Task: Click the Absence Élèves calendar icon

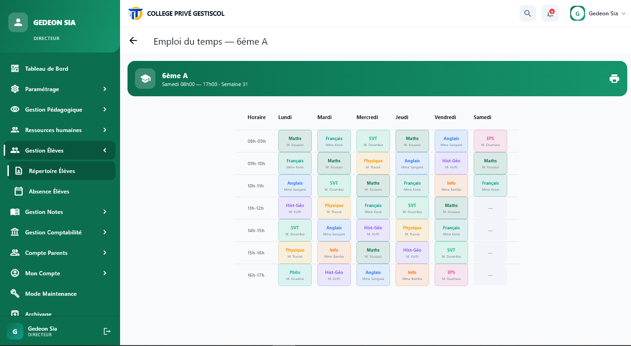Action: [19, 191]
